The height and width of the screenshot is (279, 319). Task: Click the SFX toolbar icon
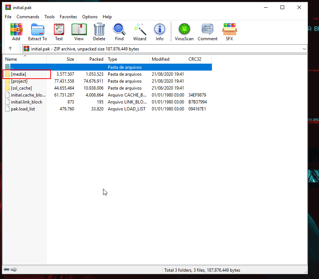(229, 32)
